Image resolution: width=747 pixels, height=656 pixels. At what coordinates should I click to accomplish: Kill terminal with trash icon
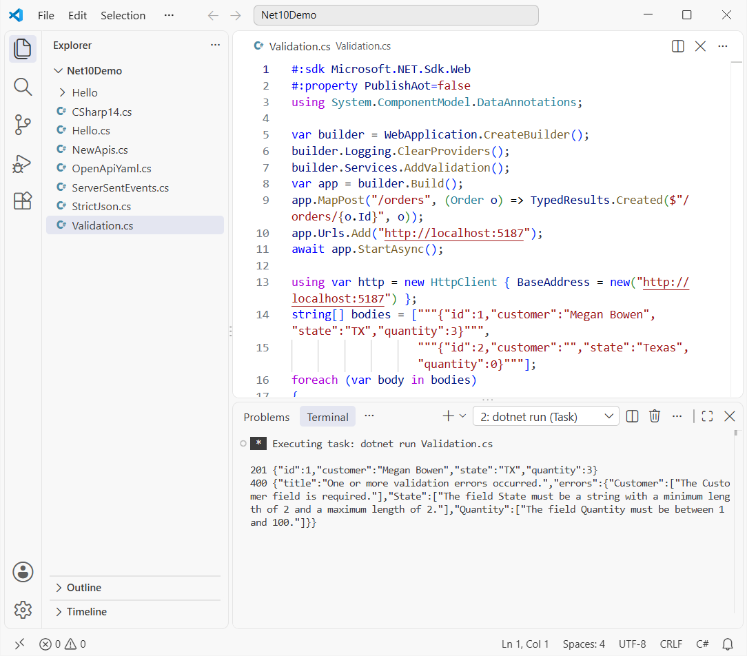pyautogui.click(x=655, y=416)
